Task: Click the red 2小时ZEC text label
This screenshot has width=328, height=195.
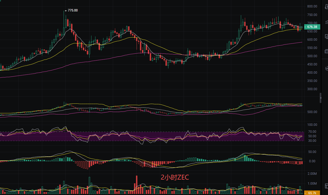Action: coord(175,177)
